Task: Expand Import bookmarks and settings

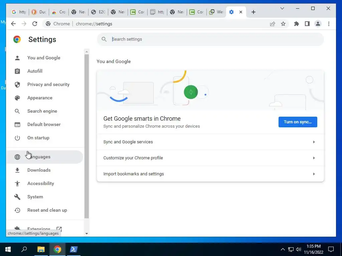Action: click(210, 174)
